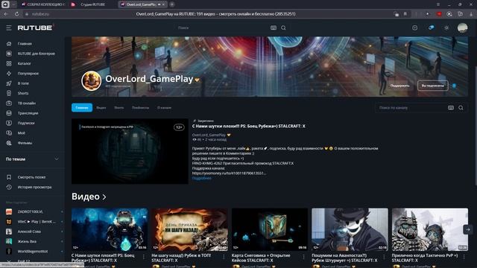Open options menu for Пошумим на Аванпостах video

384,257
